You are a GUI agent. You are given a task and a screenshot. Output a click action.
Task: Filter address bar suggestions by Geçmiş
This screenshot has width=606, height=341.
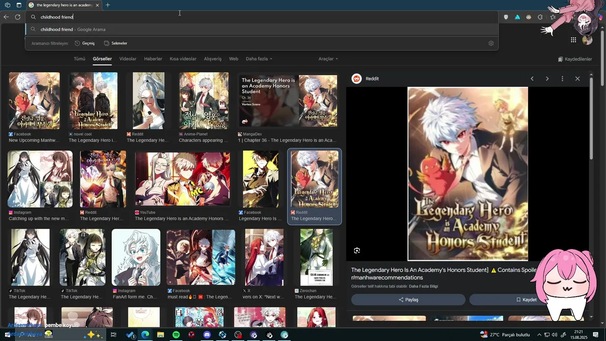[x=85, y=43]
